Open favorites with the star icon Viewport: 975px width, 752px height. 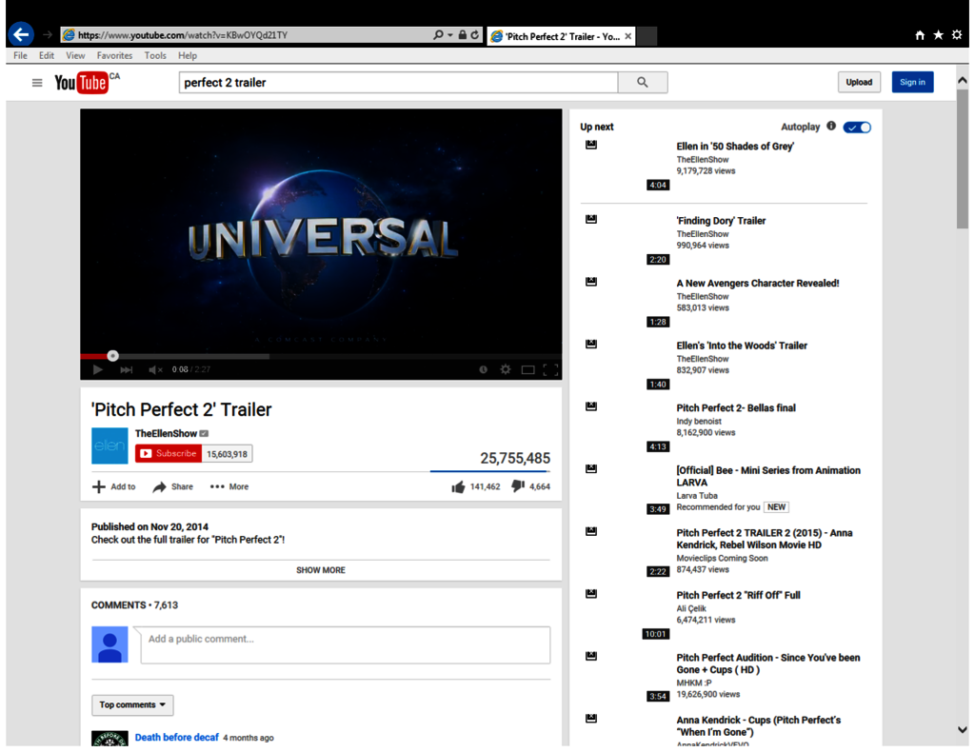click(x=938, y=35)
